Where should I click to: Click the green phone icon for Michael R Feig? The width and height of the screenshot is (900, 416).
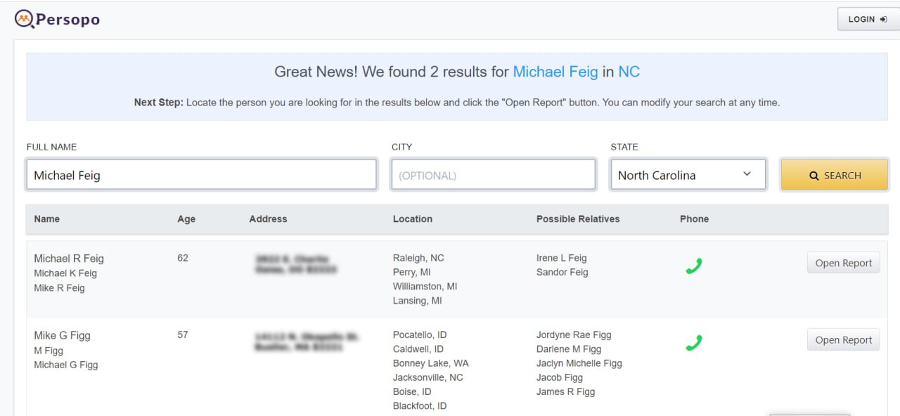pyautogui.click(x=694, y=266)
